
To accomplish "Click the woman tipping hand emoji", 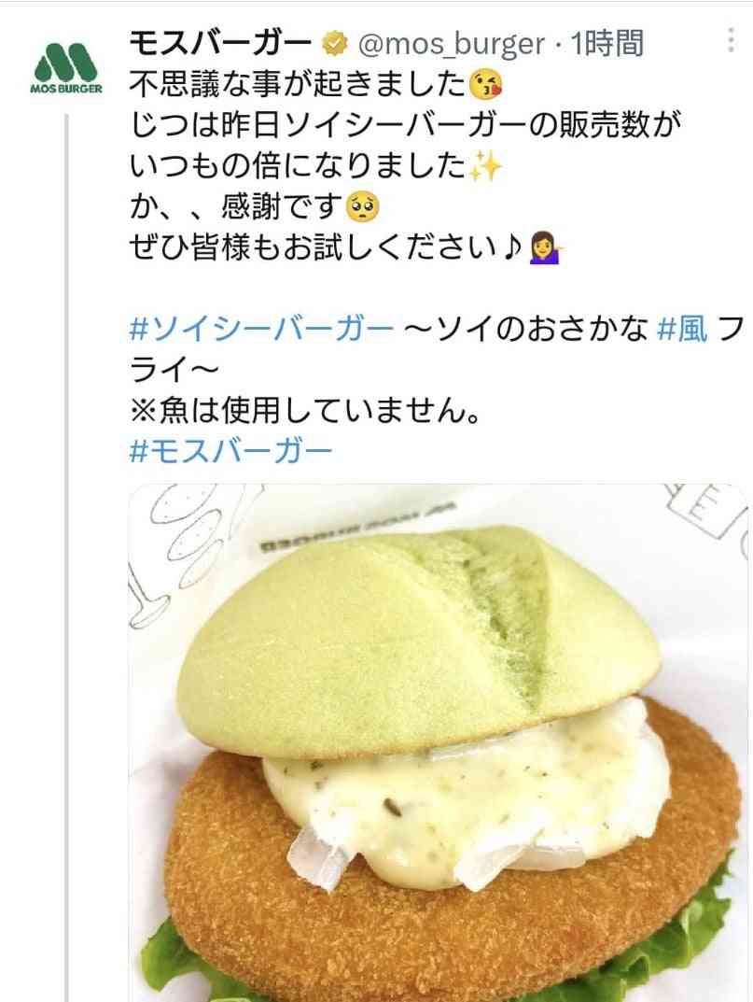I will coord(546,248).
